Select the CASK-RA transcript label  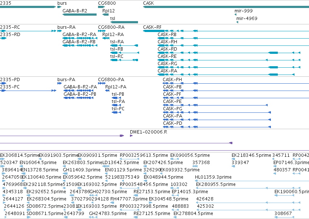[167, 71]
